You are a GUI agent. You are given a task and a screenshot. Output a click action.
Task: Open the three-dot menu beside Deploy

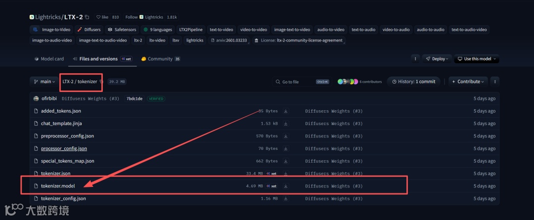tap(415, 59)
